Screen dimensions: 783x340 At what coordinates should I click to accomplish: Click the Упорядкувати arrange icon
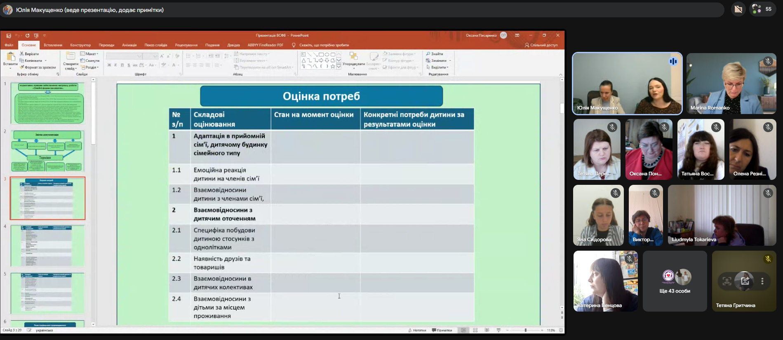click(353, 56)
